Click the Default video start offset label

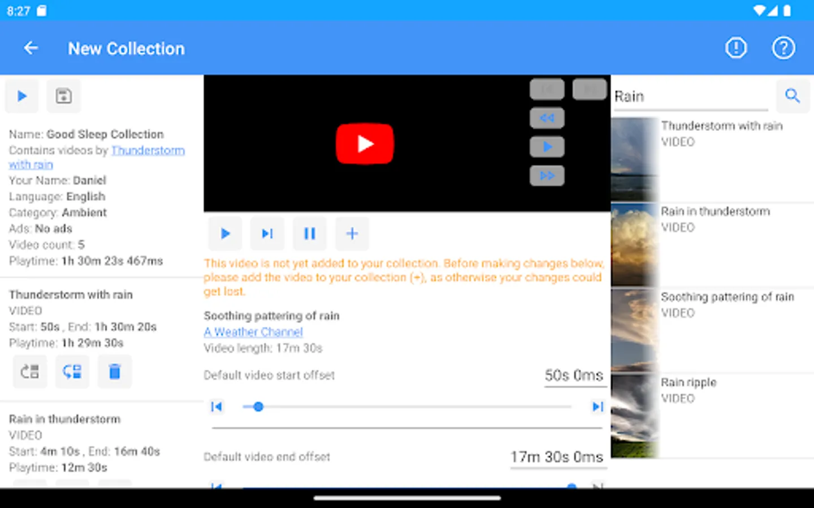coord(269,375)
